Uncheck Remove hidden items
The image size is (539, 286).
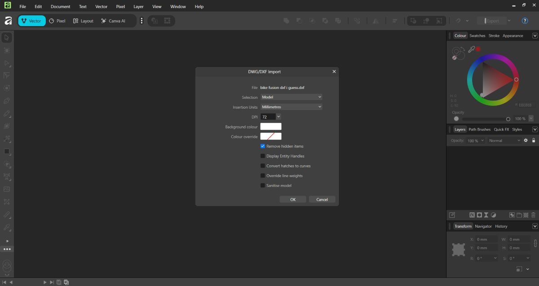262,146
